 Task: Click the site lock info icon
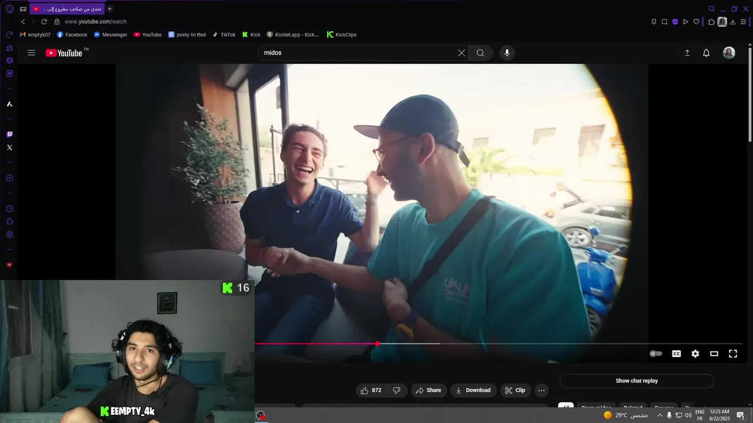click(x=57, y=22)
